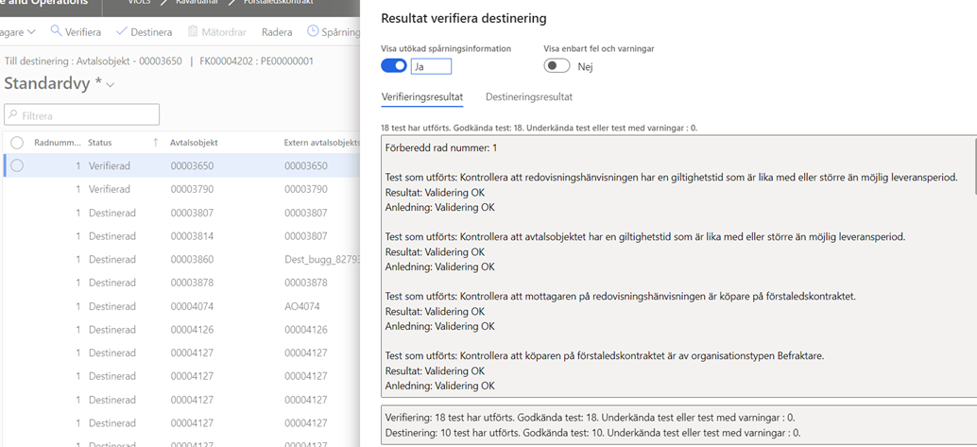977x447 pixels.
Task: Select Avtalsobjekt cell 00003807
Action: pos(192,214)
